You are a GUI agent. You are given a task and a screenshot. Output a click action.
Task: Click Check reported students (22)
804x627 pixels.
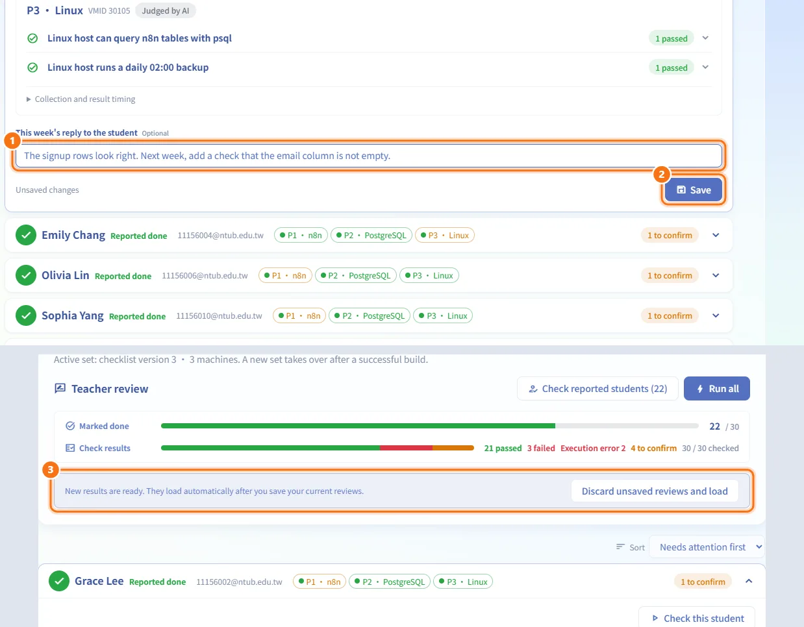click(x=597, y=389)
